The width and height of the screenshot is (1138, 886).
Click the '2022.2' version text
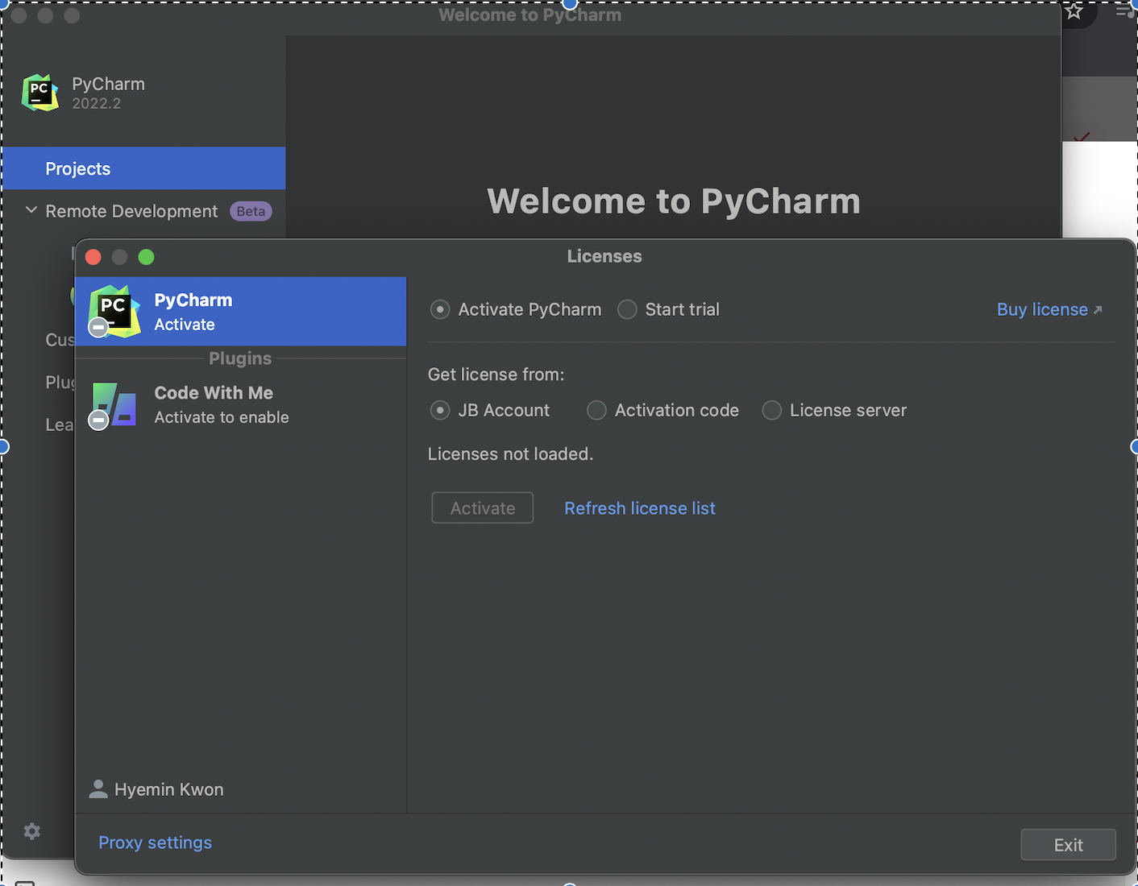tap(97, 104)
